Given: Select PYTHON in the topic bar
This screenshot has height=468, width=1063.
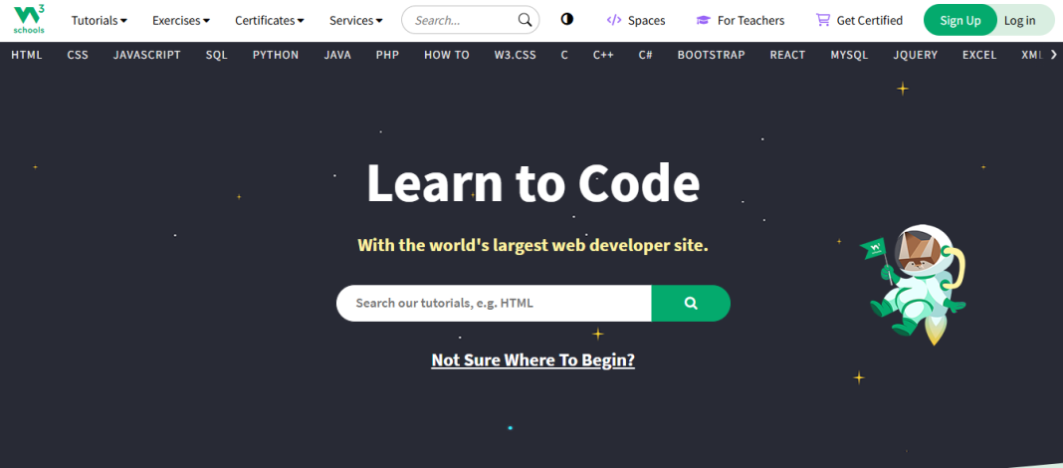Looking at the screenshot, I should [x=276, y=55].
